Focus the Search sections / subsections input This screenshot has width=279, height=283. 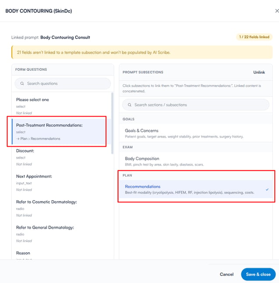196,105
